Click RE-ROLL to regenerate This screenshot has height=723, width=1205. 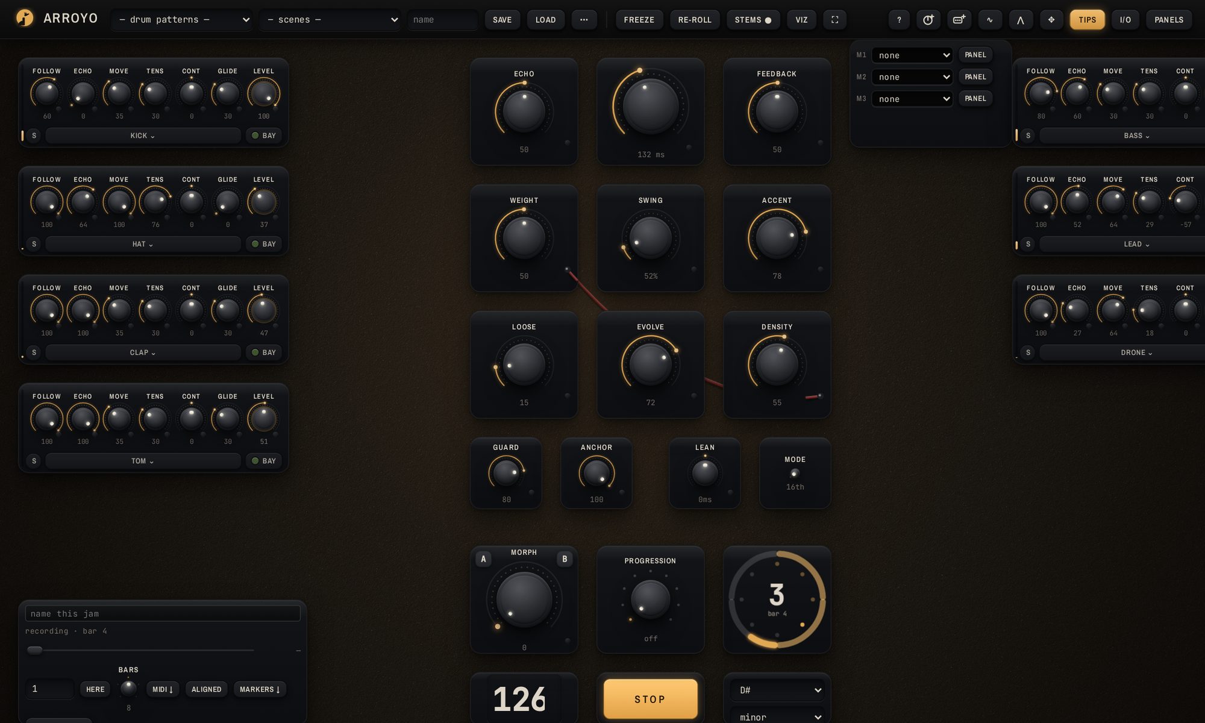click(695, 20)
